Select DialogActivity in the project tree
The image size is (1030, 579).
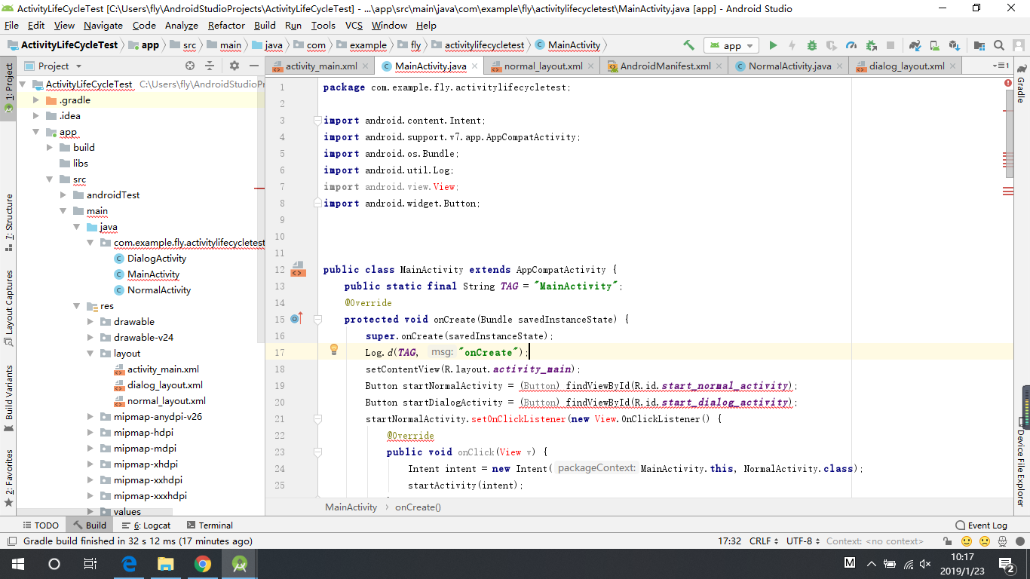click(x=157, y=259)
